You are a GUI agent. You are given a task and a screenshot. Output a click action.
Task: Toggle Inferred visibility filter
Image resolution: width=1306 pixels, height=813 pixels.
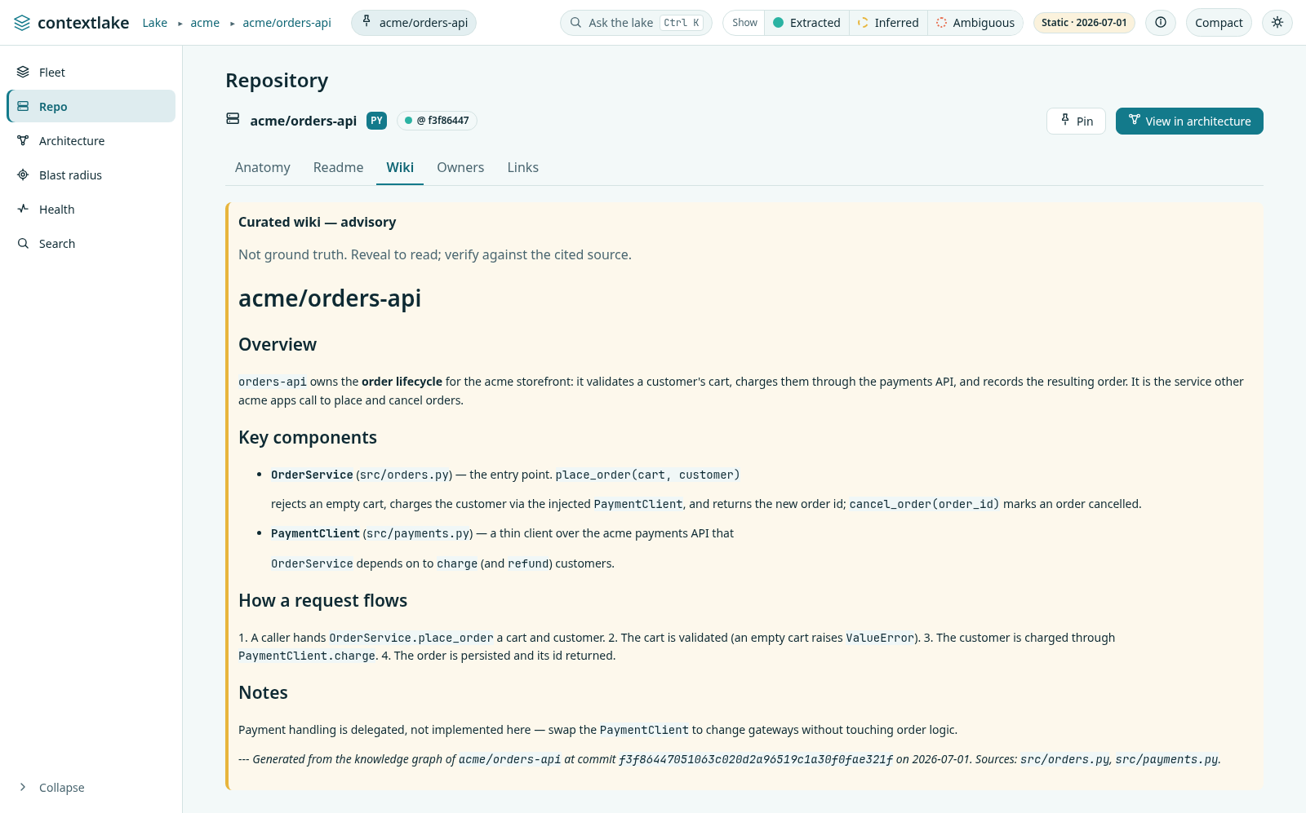click(x=888, y=23)
